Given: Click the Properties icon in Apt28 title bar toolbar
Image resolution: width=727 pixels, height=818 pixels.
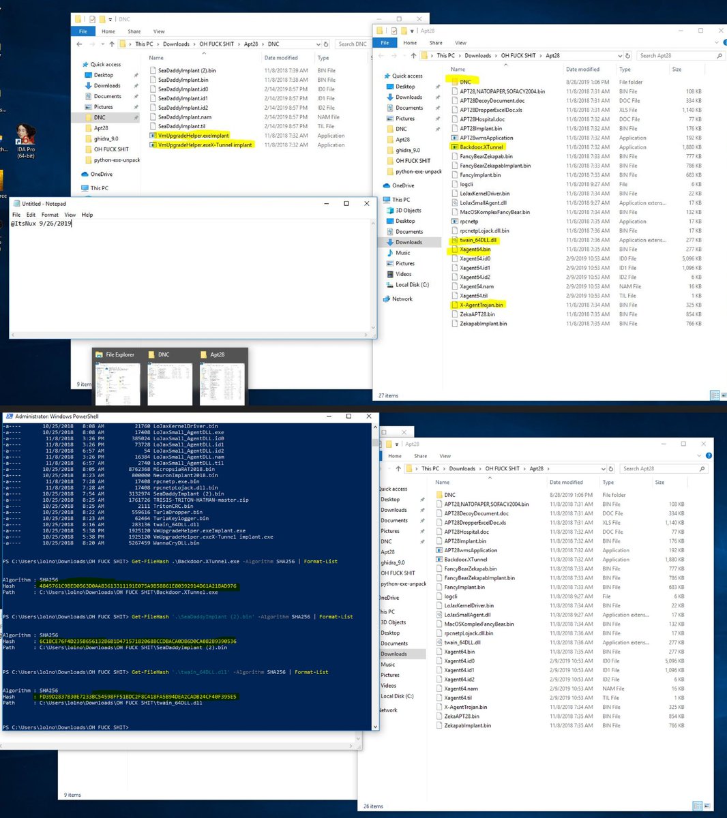Looking at the screenshot, I should pyautogui.click(x=394, y=31).
